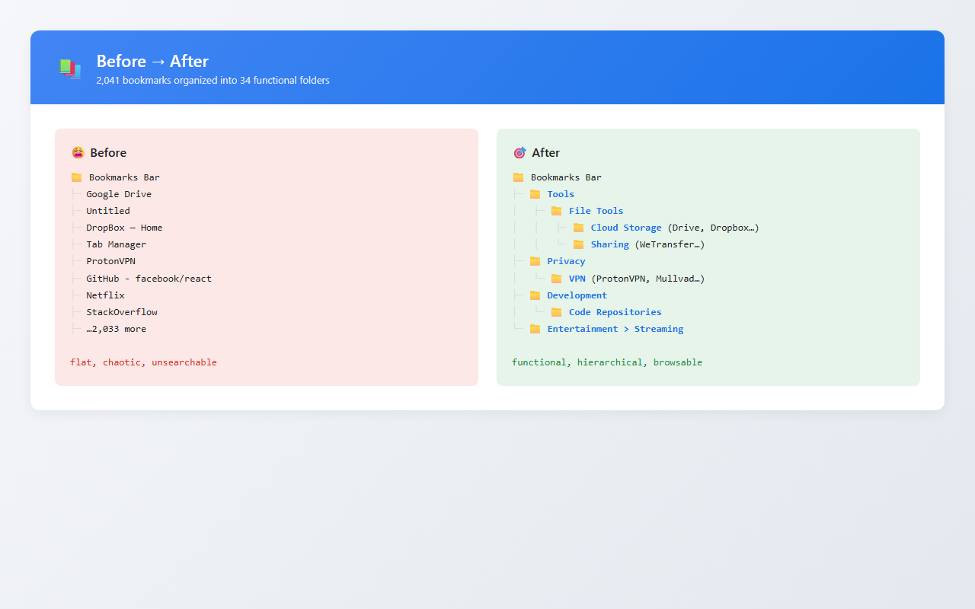
Task: Click the stacked books icon in header
Action: tap(70, 68)
